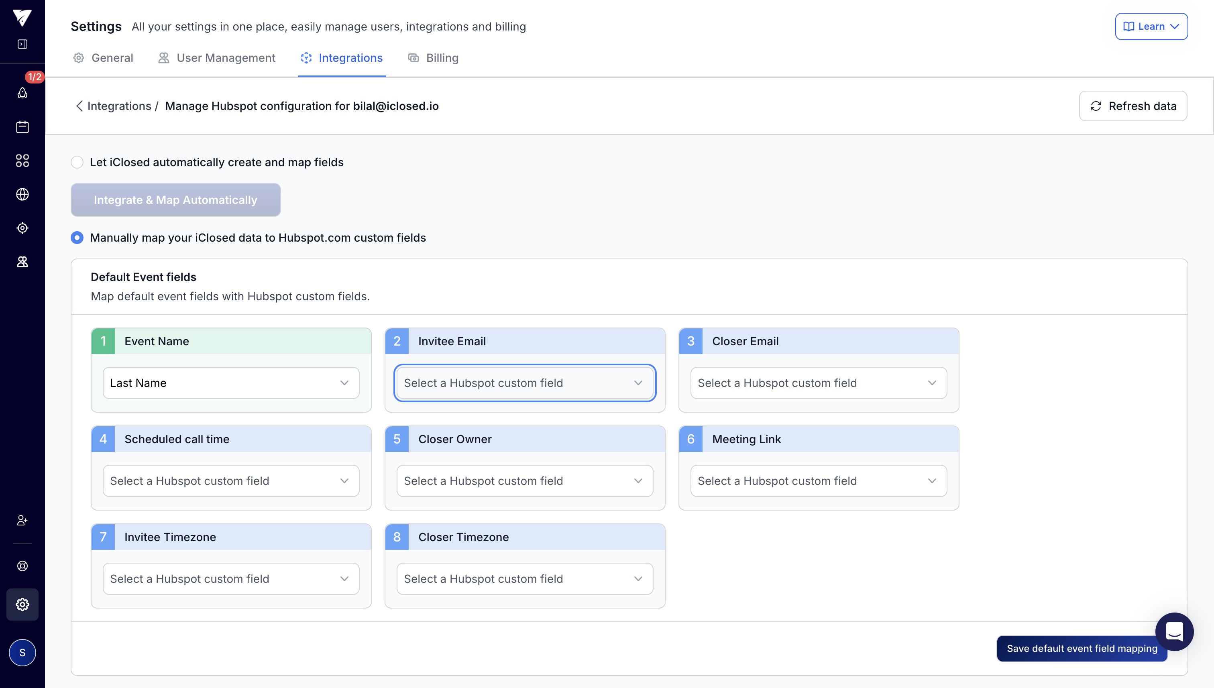
Task: Open the chat widget bubble
Action: [x=1174, y=631]
